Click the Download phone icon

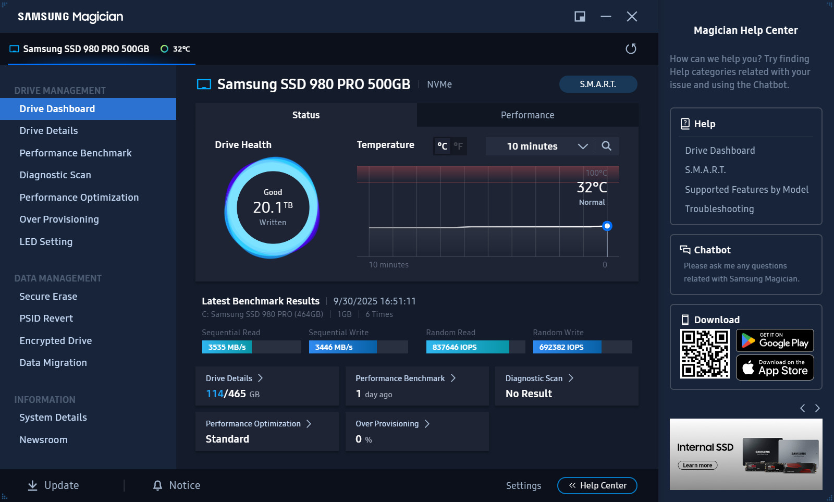pyautogui.click(x=685, y=320)
